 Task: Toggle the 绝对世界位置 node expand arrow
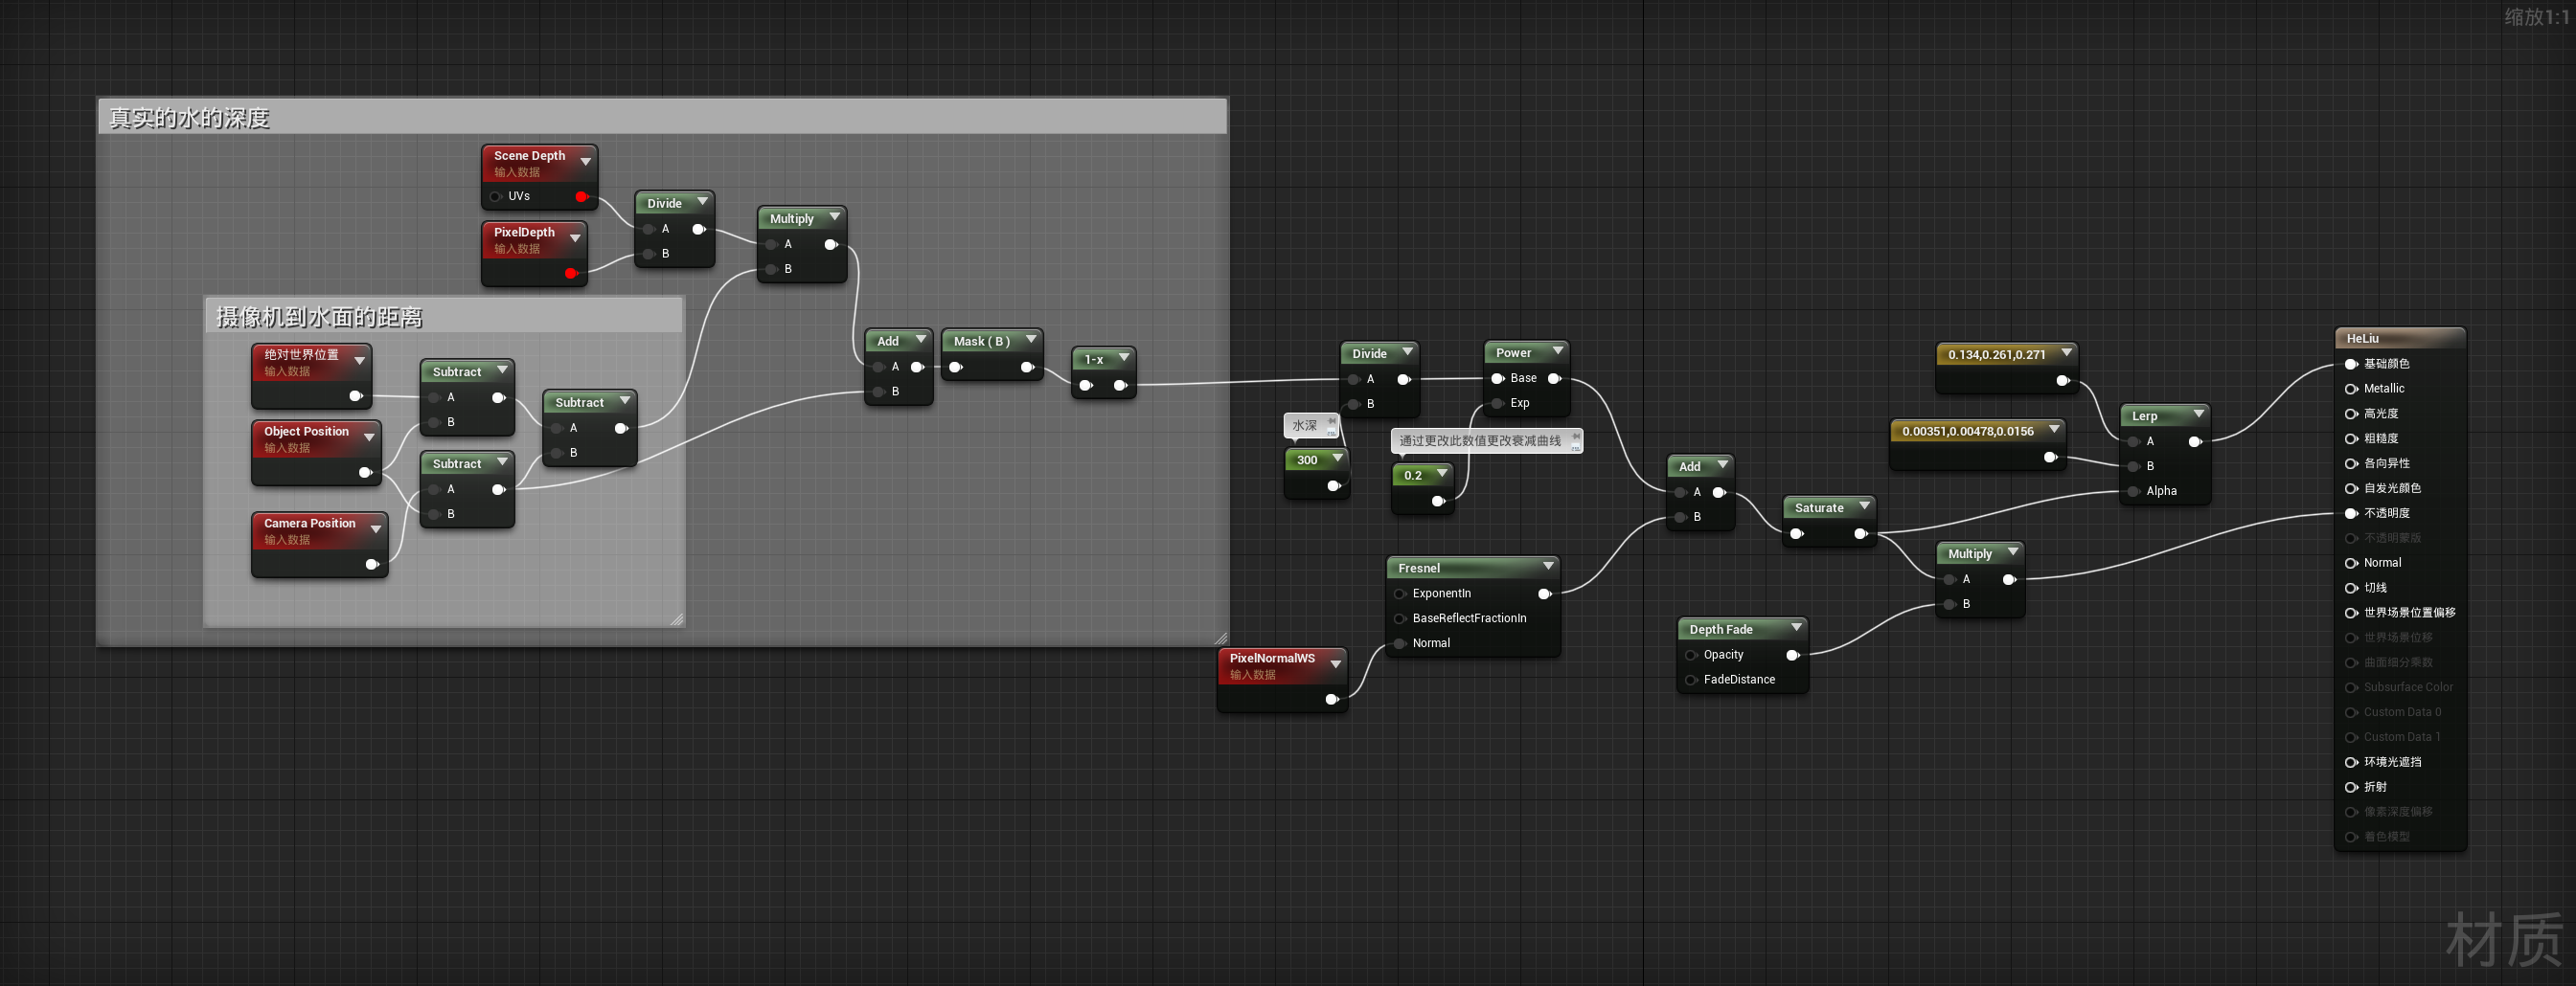tap(360, 360)
